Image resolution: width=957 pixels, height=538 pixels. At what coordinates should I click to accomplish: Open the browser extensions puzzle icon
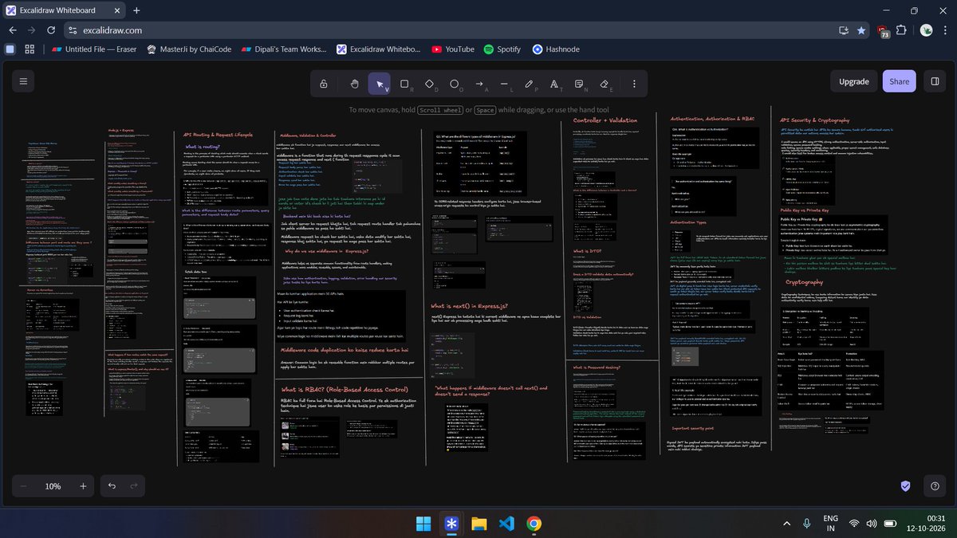pos(901,29)
